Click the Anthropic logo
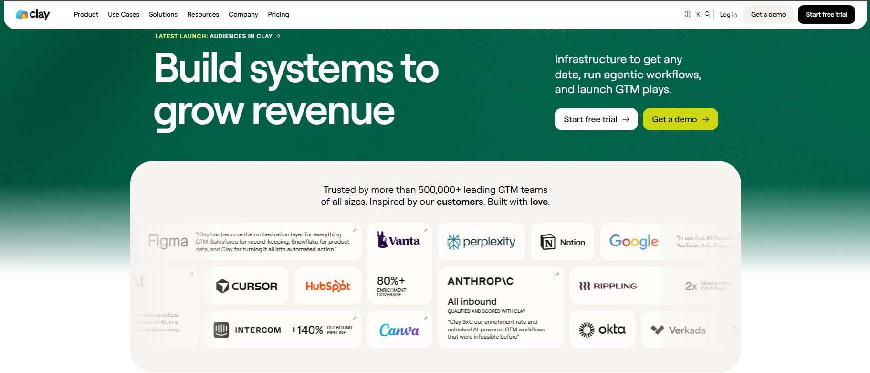Viewport: 870px width, 373px height. pyautogui.click(x=480, y=281)
